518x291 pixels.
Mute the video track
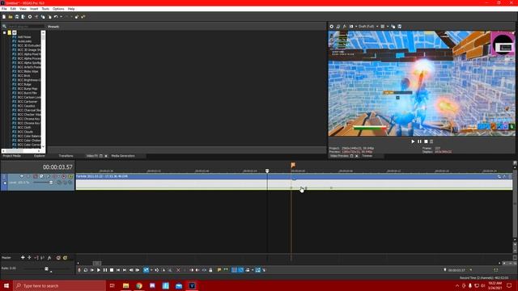64,176
